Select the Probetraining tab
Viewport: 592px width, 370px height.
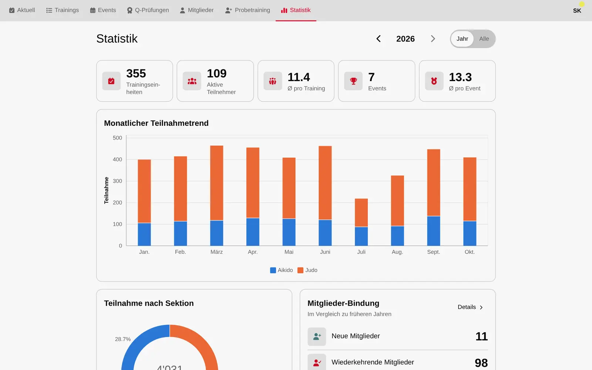248,10
